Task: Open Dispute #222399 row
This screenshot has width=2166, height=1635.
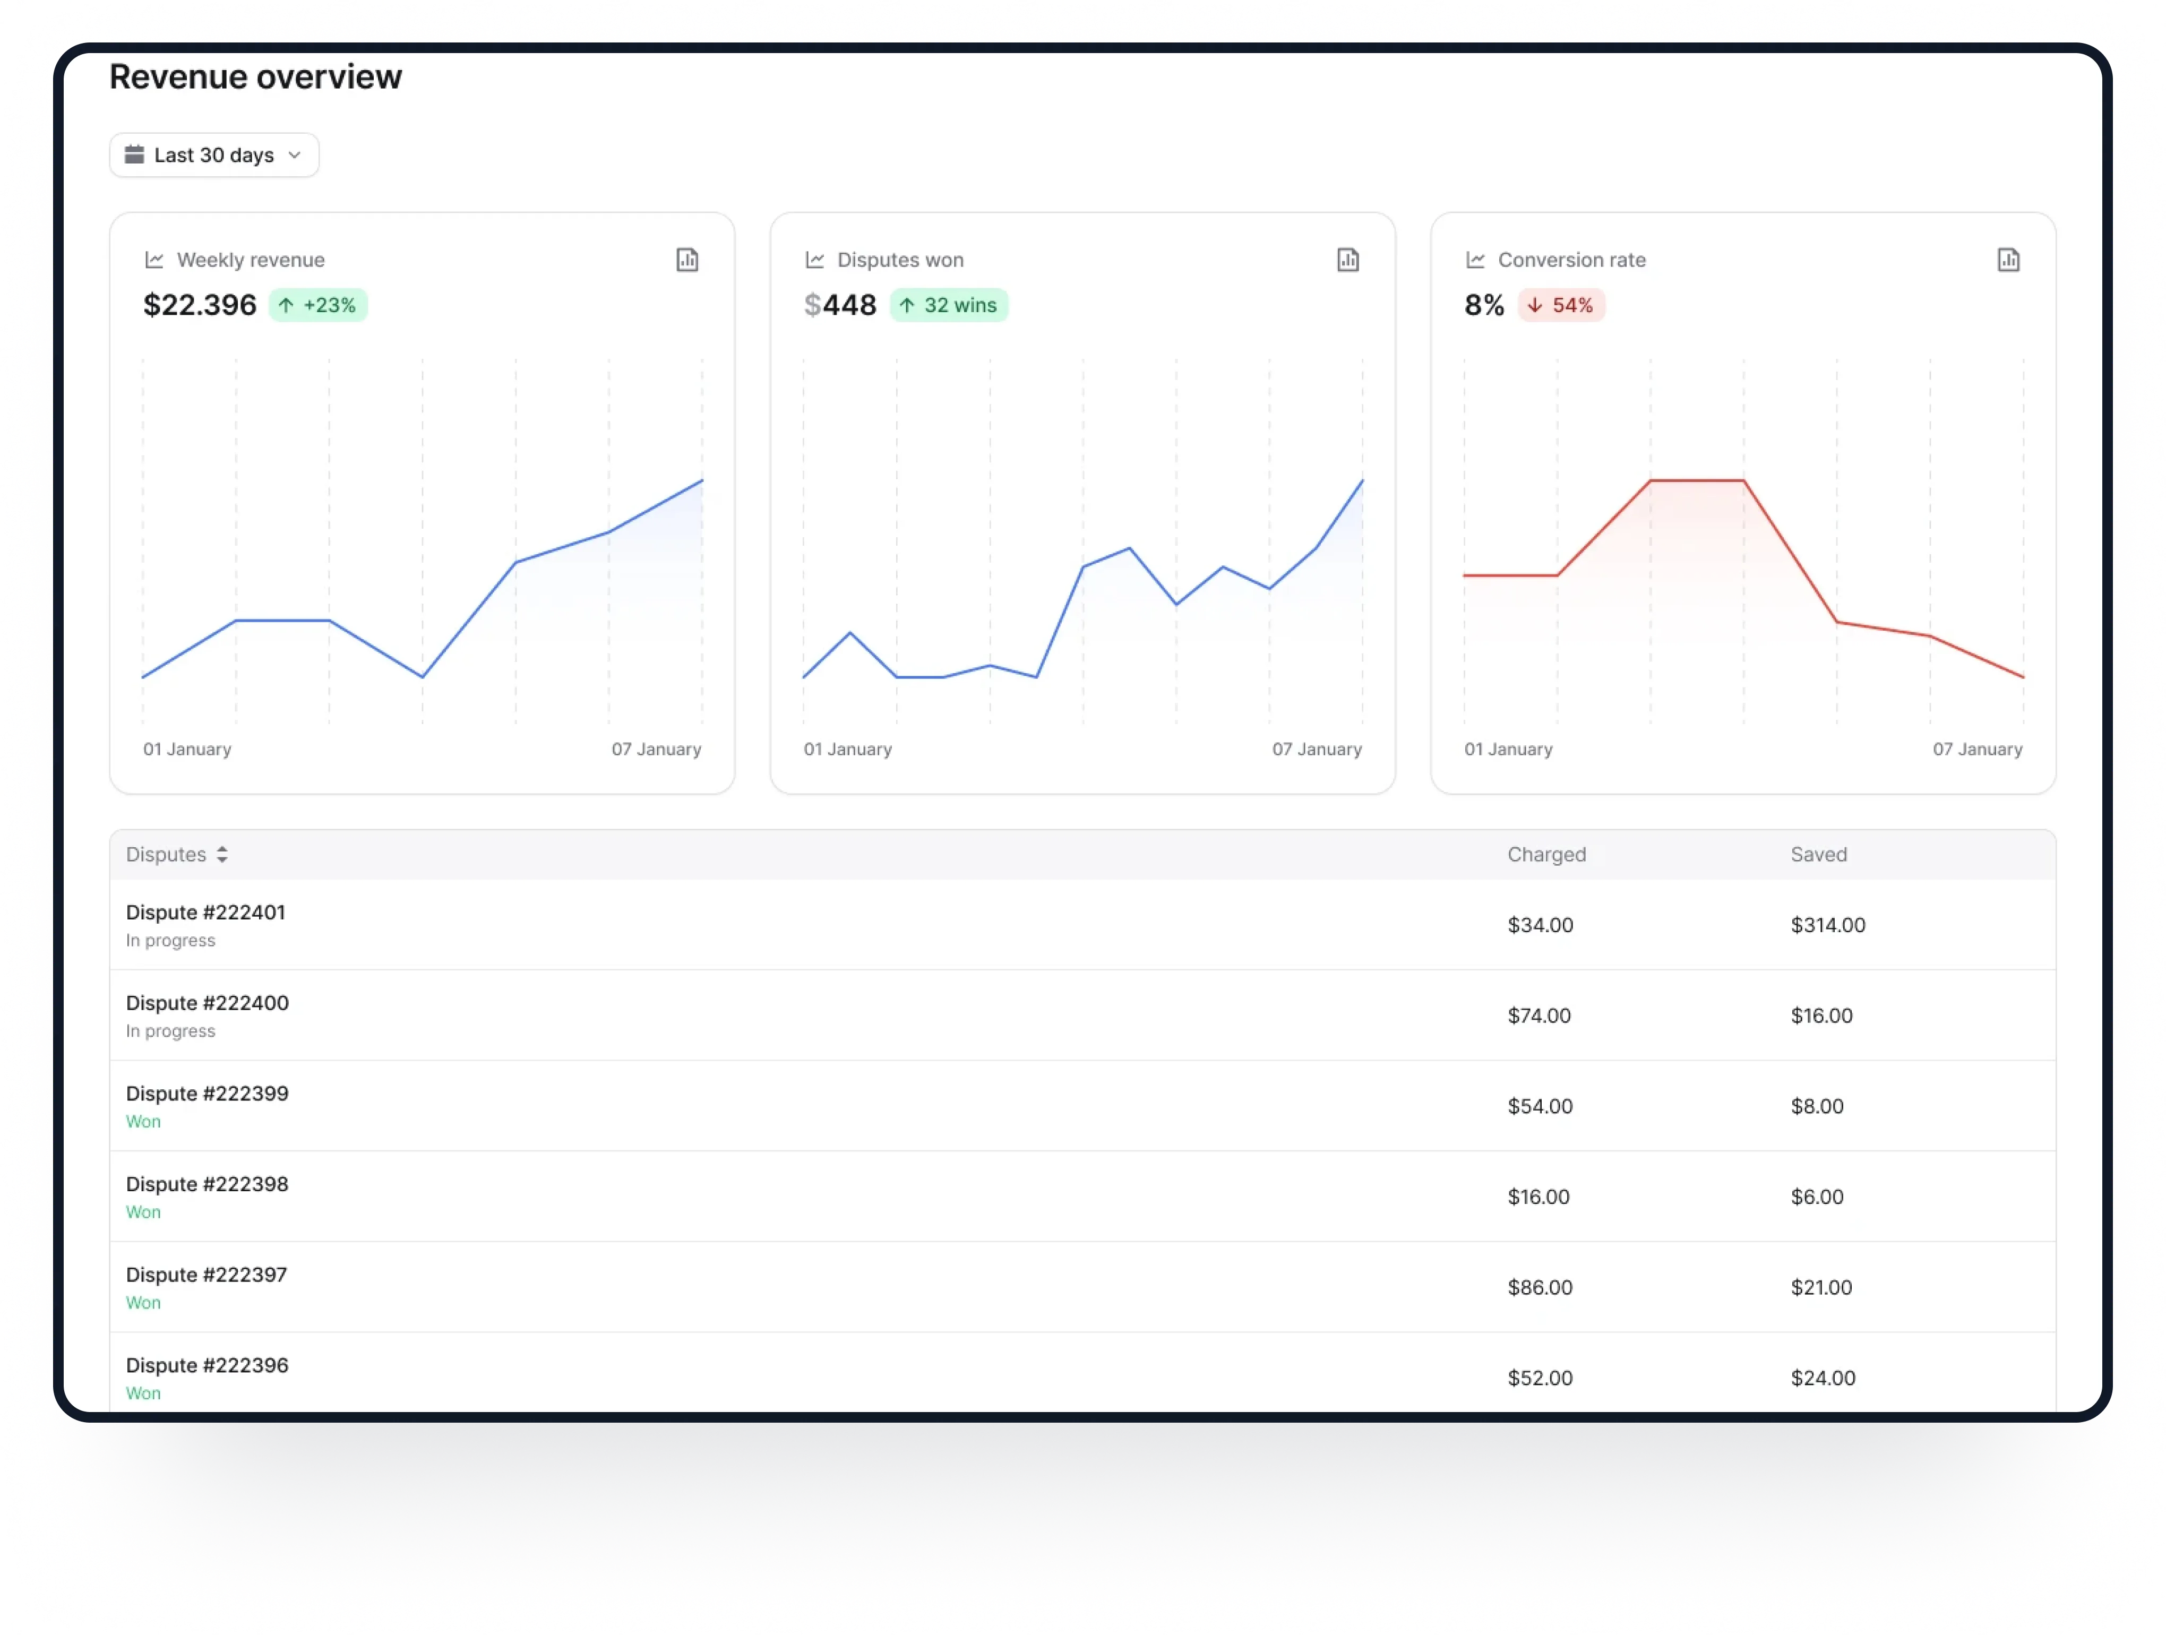Action: click(x=1083, y=1105)
